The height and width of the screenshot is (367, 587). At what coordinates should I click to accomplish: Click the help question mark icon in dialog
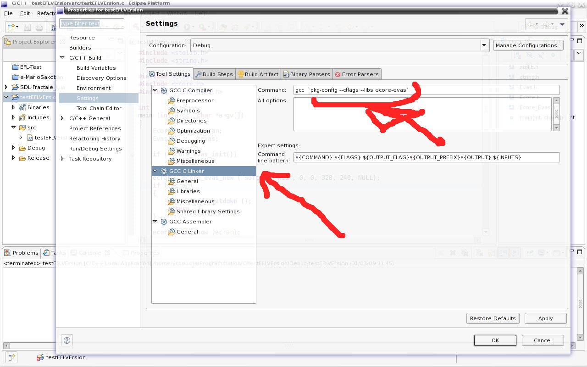point(67,340)
